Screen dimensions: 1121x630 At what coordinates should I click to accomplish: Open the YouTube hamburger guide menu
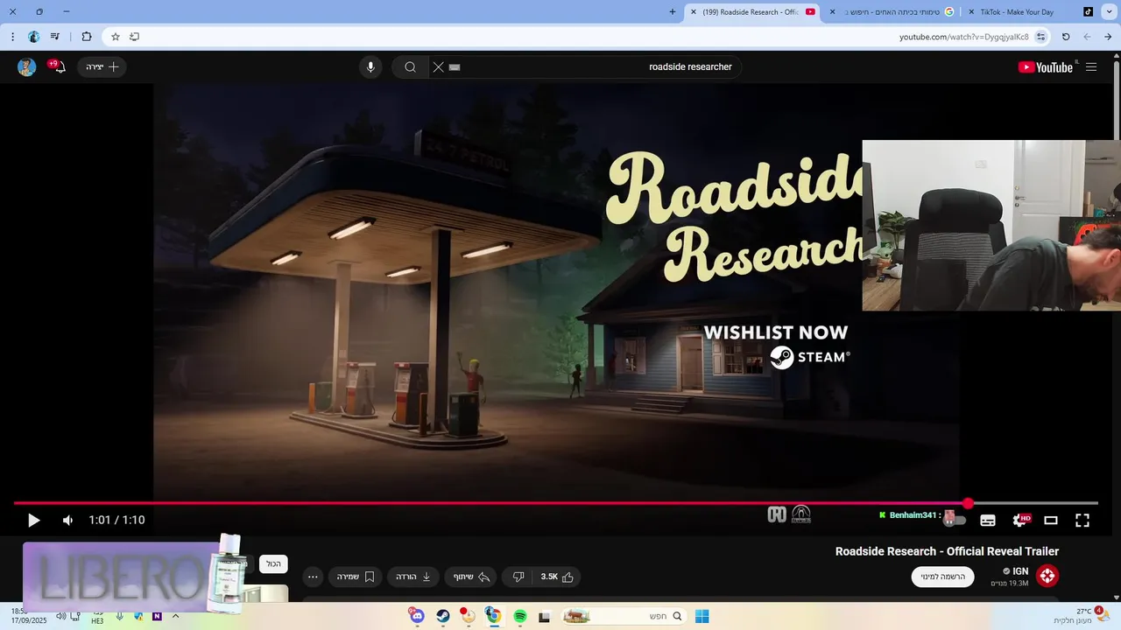pos(1091,67)
